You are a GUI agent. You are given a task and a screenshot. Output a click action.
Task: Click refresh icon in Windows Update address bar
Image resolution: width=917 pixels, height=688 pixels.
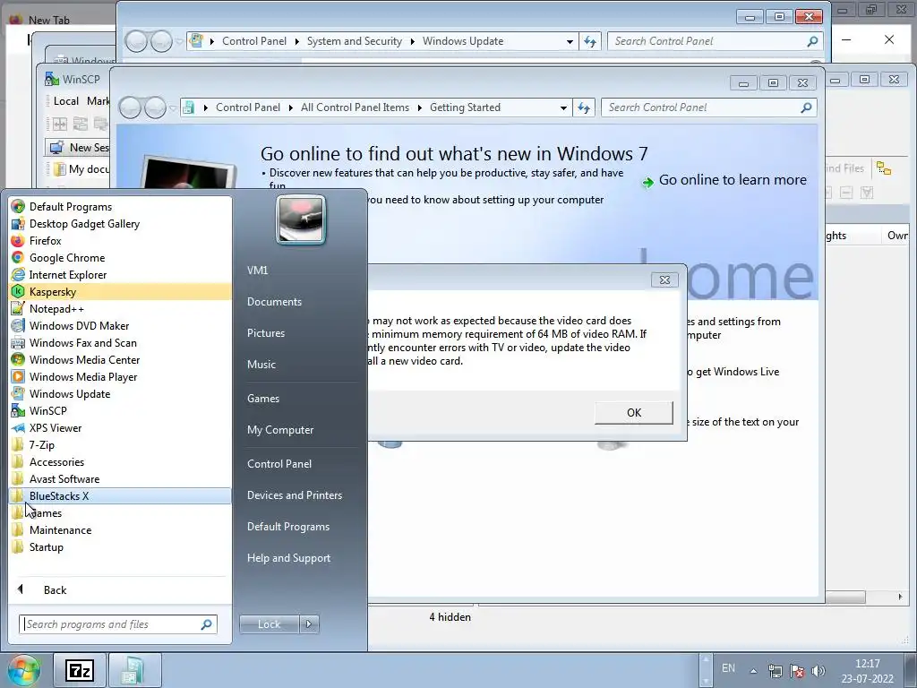(590, 41)
